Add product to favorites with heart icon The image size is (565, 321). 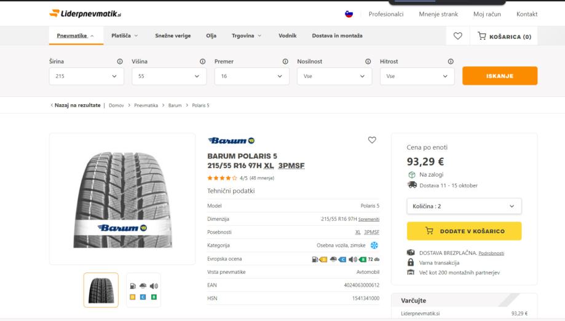coord(372,140)
